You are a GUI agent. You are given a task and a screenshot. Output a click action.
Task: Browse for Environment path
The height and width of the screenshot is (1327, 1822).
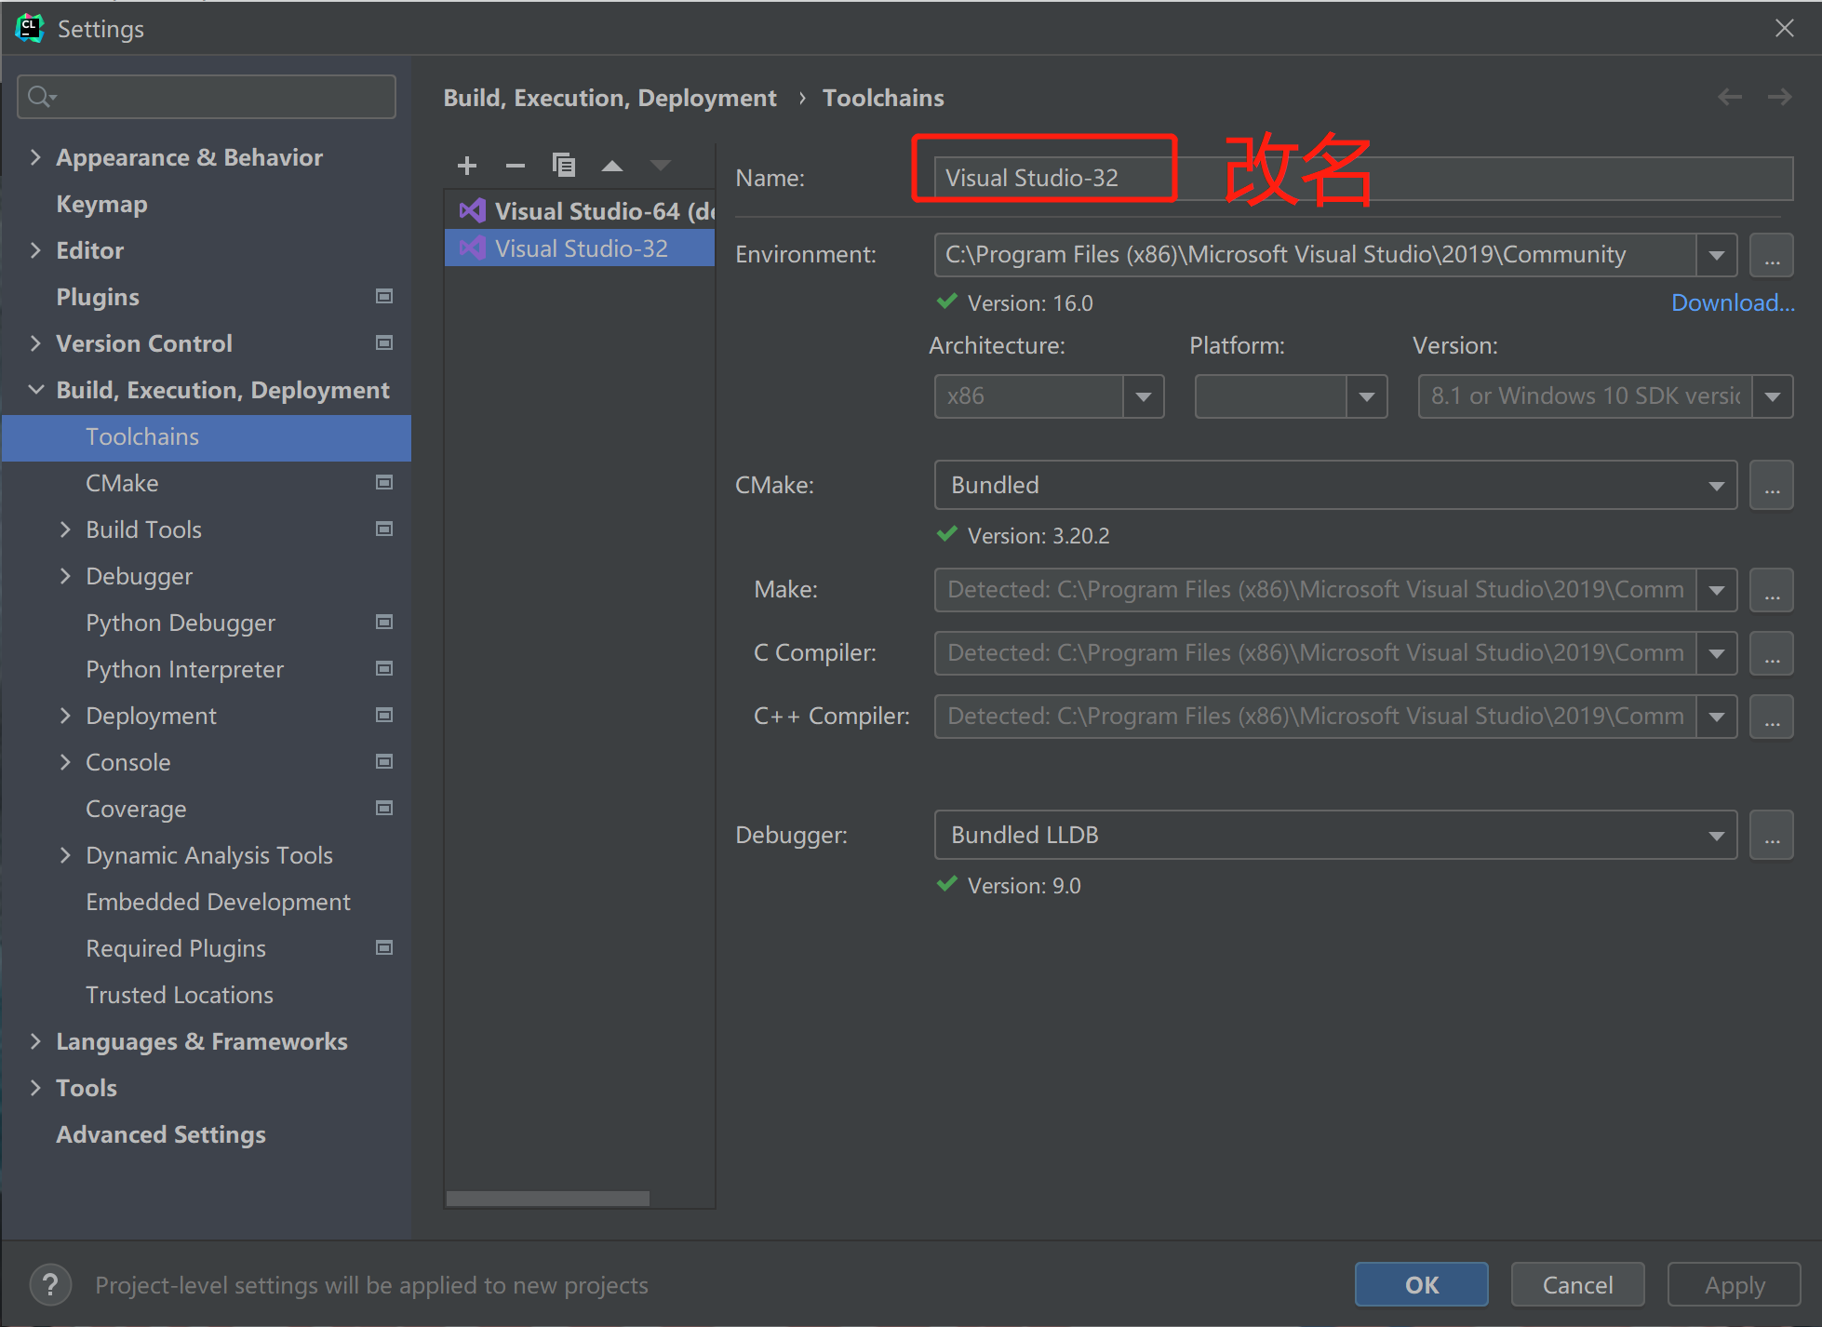(1772, 255)
